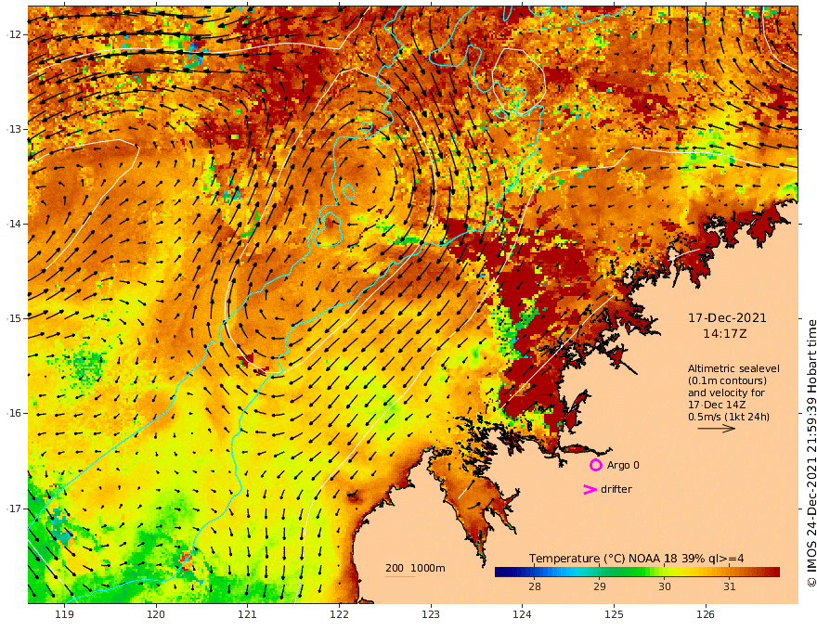Click the '31' colorbar tick label
The height and width of the screenshot is (631, 817).
pos(730,586)
